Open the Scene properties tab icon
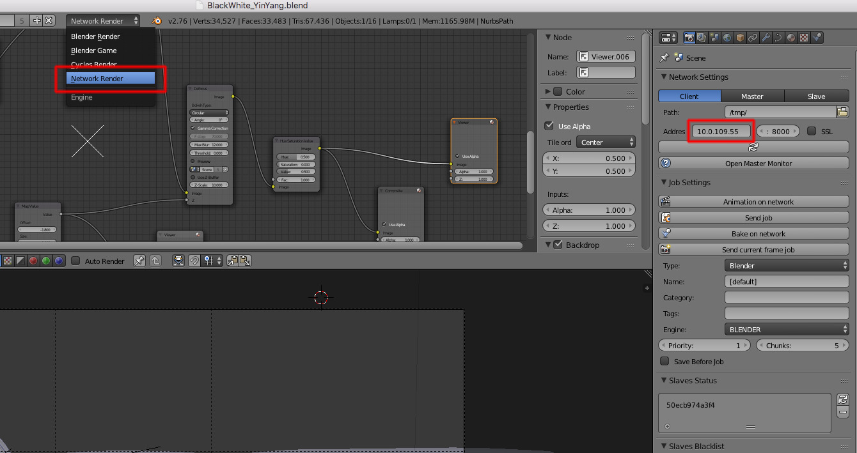The image size is (857, 453). click(x=714, y=38)
